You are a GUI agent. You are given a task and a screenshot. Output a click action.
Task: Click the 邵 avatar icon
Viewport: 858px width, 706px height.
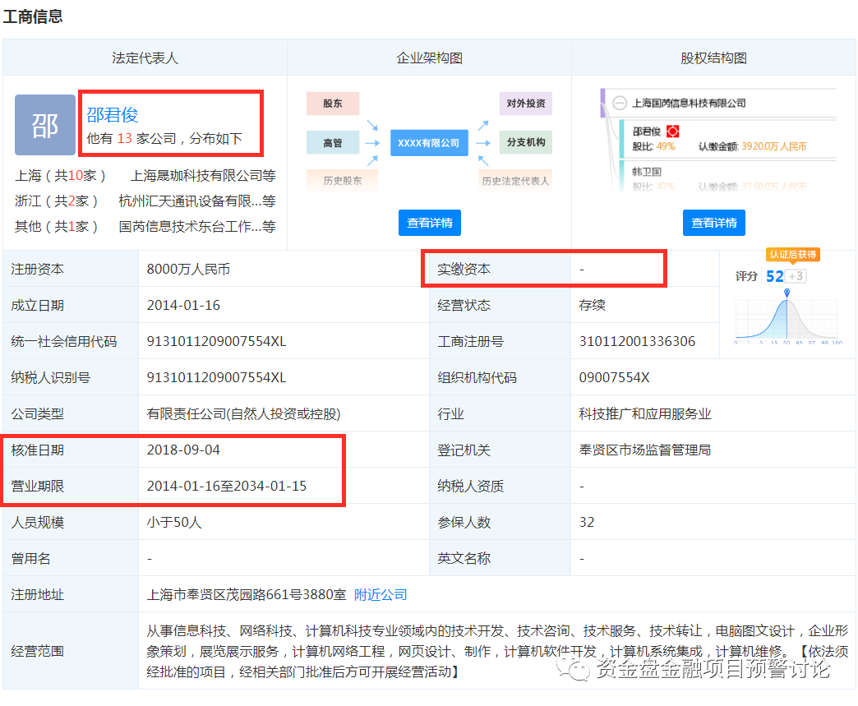tap(45, 125)
